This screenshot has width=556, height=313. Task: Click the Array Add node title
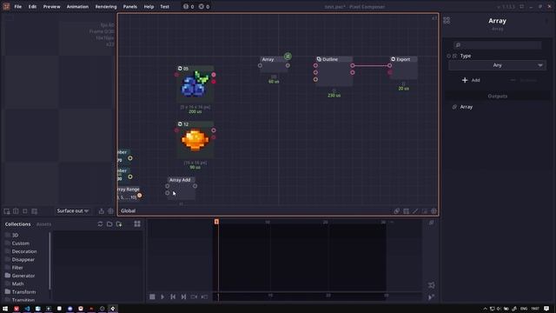point(180,180)
